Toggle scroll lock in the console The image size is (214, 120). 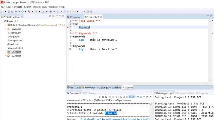124,97
